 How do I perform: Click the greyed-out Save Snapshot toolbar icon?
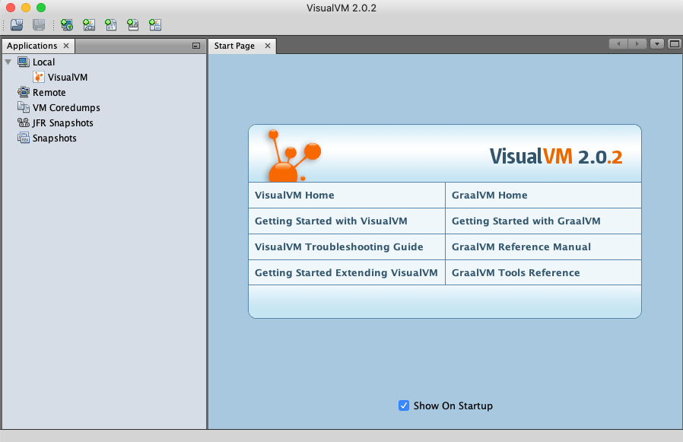(x=39, y=25)
